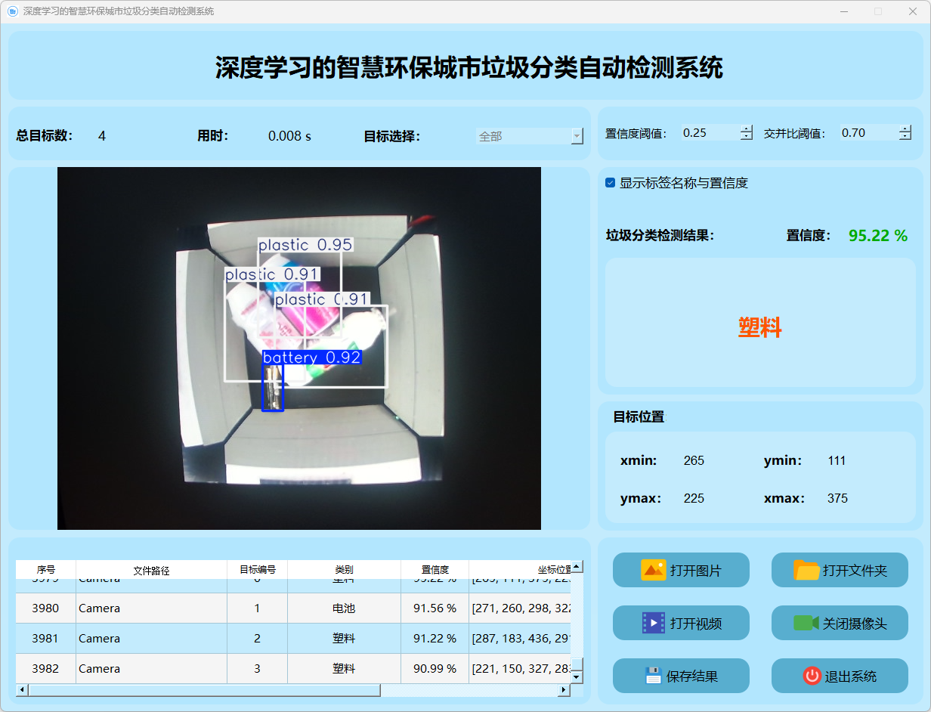Image resolution: width=931 pixels, height=712 pixels.
Task: Click the red power icon on 退出系统
Action: (812, 676)
